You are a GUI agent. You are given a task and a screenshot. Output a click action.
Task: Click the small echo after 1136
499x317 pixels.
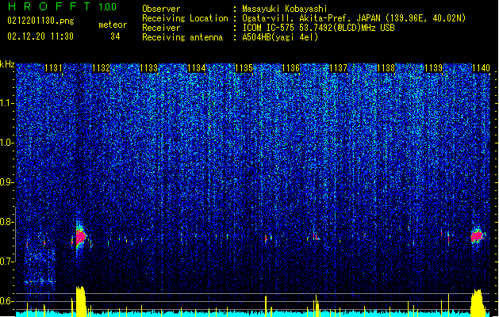(314, 237)
